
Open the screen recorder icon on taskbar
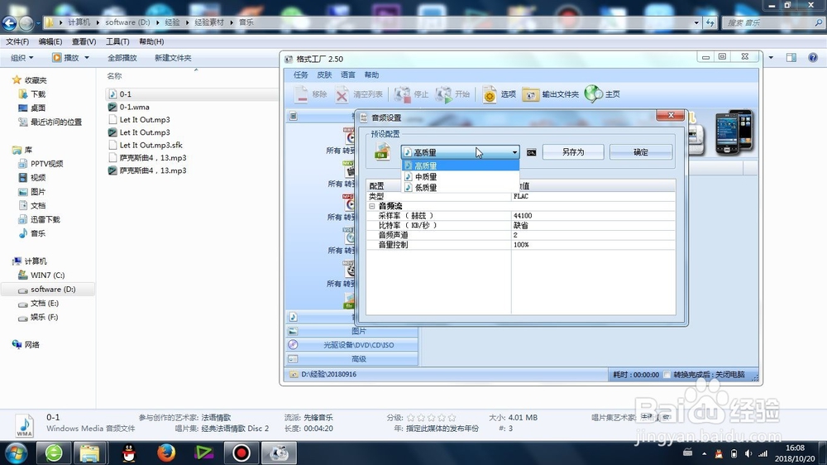tap(241, 453)
